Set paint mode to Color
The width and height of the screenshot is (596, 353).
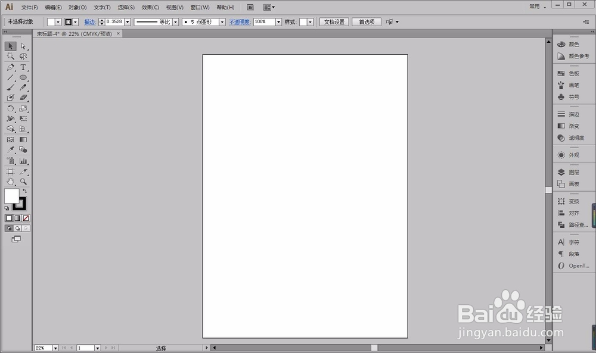coord(9,218)
